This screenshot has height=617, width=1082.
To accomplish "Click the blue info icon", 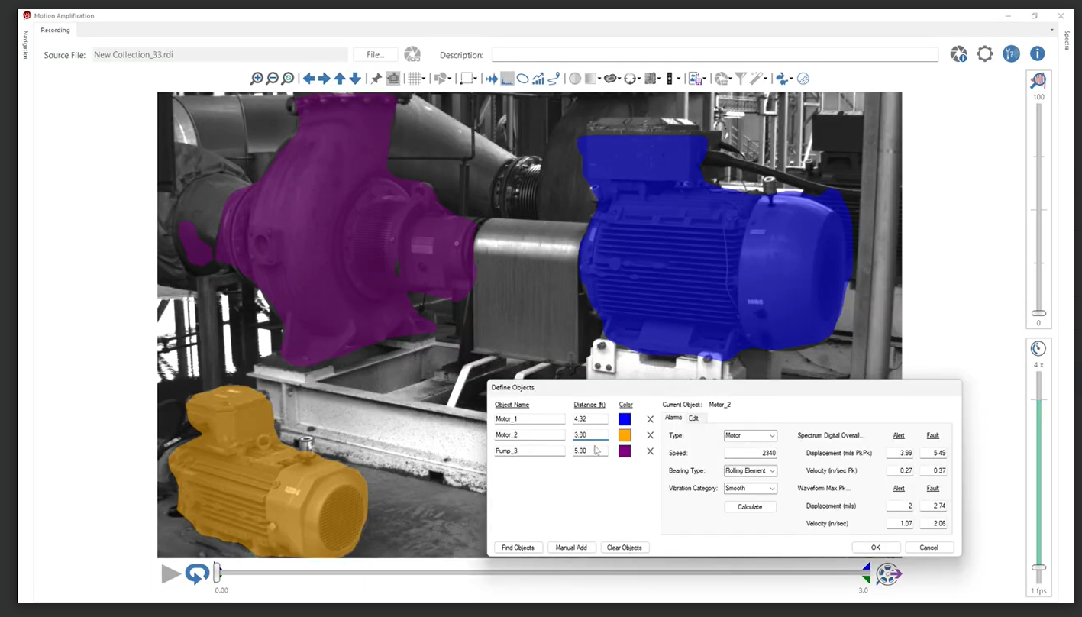I will click(x=1037, y=54).
